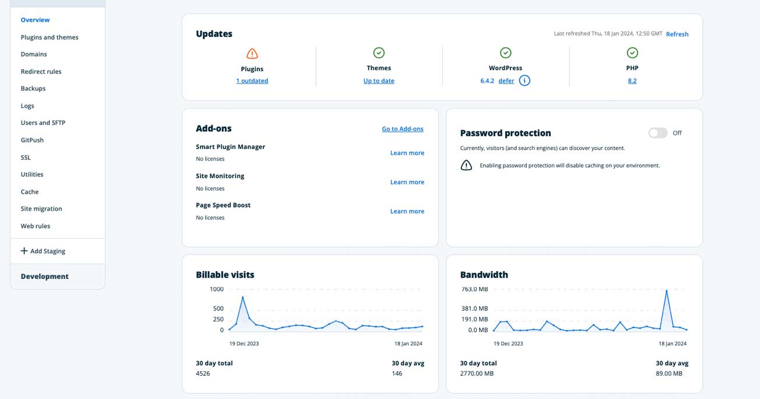
Task: Open the 1 outdated plugins link
Action: tap(252, 81)
